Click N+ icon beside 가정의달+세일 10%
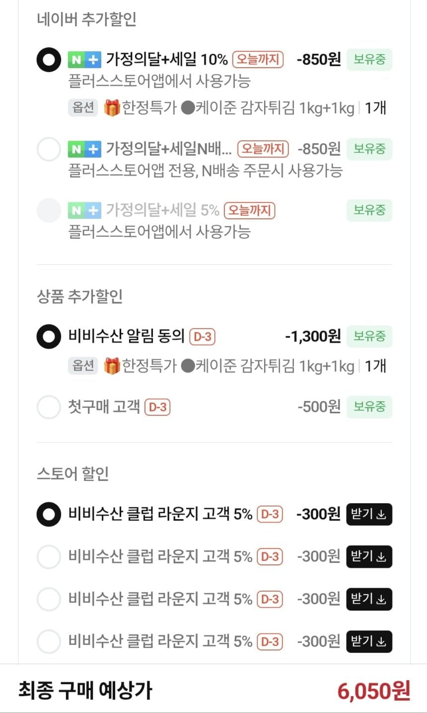Viewport: 427px width, 713px height. pos(84,60)
